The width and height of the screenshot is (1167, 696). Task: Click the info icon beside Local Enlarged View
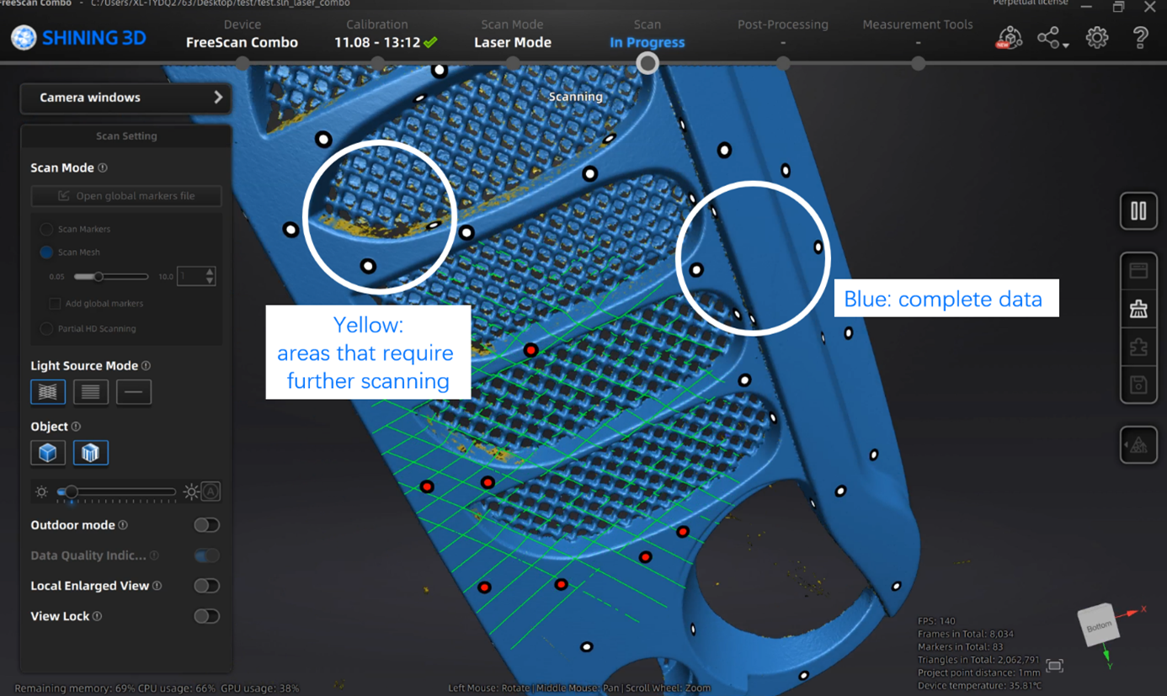point(157,586)
